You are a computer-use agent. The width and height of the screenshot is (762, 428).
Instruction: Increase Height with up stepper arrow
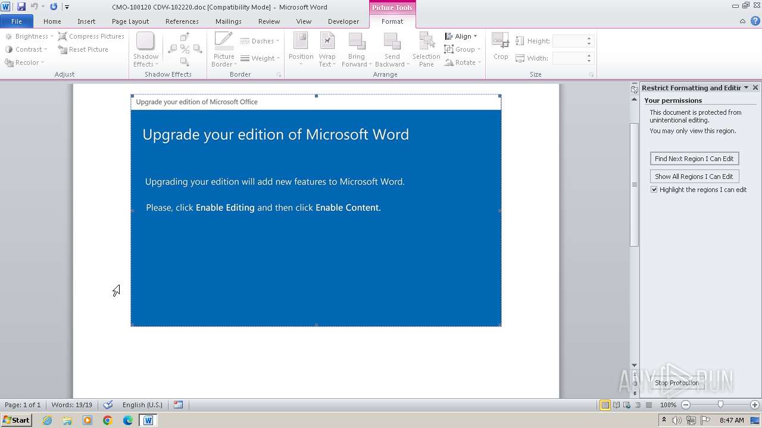point(589,39)
